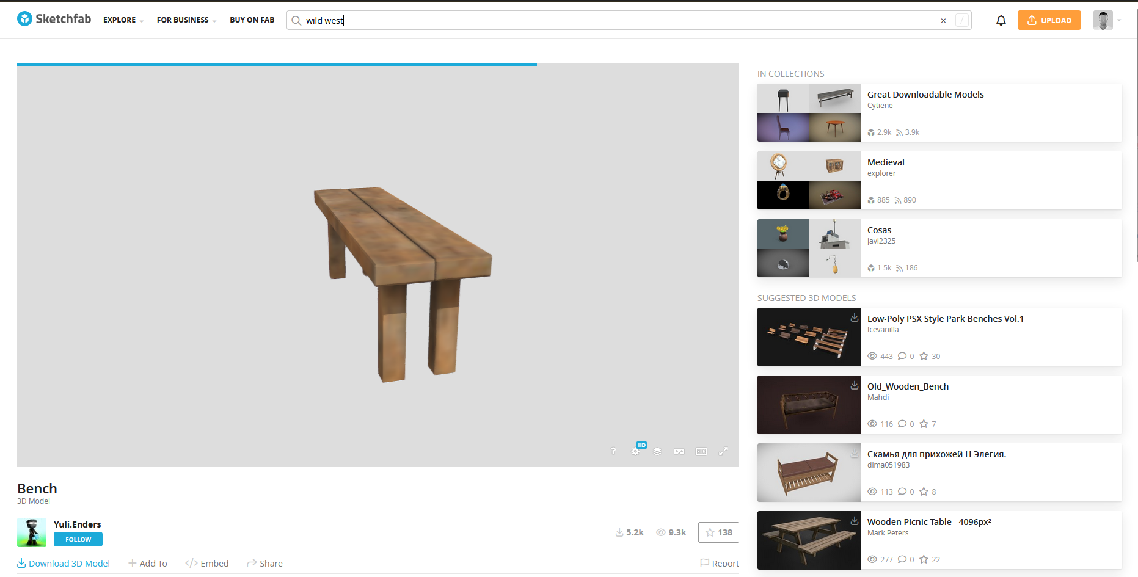Click the slash shortcut key icon
Screen dimensions: 1138x577
click(962, 21)
